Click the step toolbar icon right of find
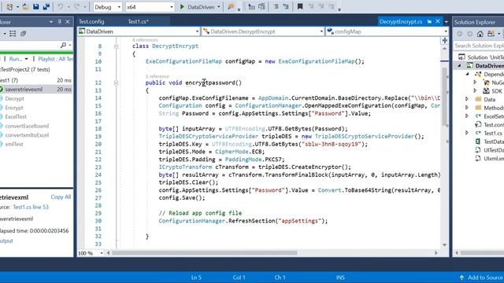Viewport: 504px width, 283px height. click(x=251, y=6)
